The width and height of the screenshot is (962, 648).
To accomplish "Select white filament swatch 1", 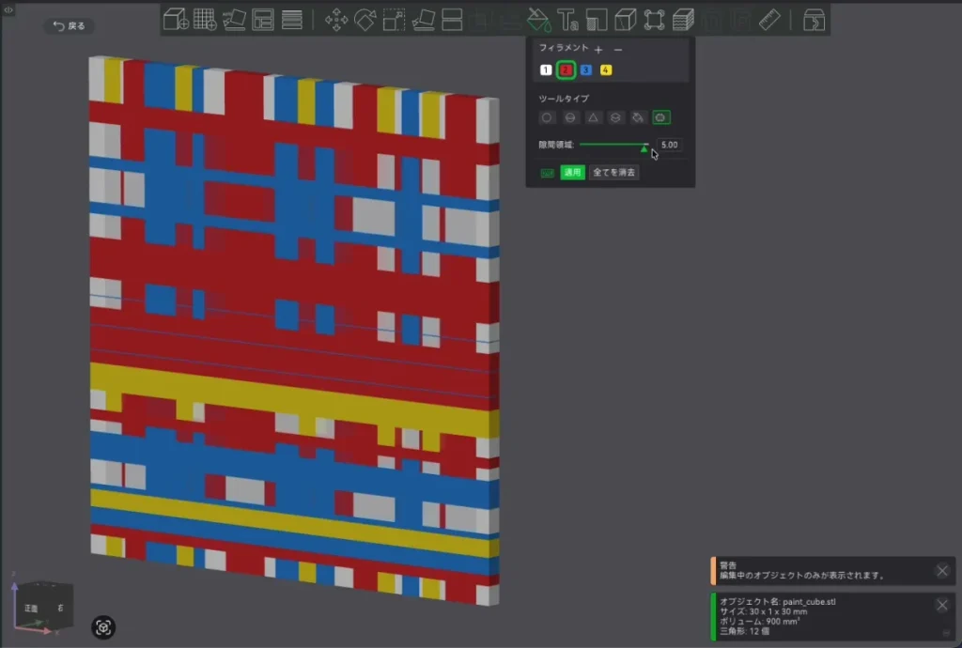I will click(546, 69).
